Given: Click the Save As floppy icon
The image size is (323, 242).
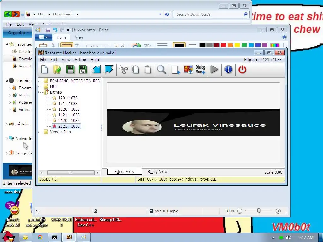Looking at the screenshot, I should coord(83,70).
